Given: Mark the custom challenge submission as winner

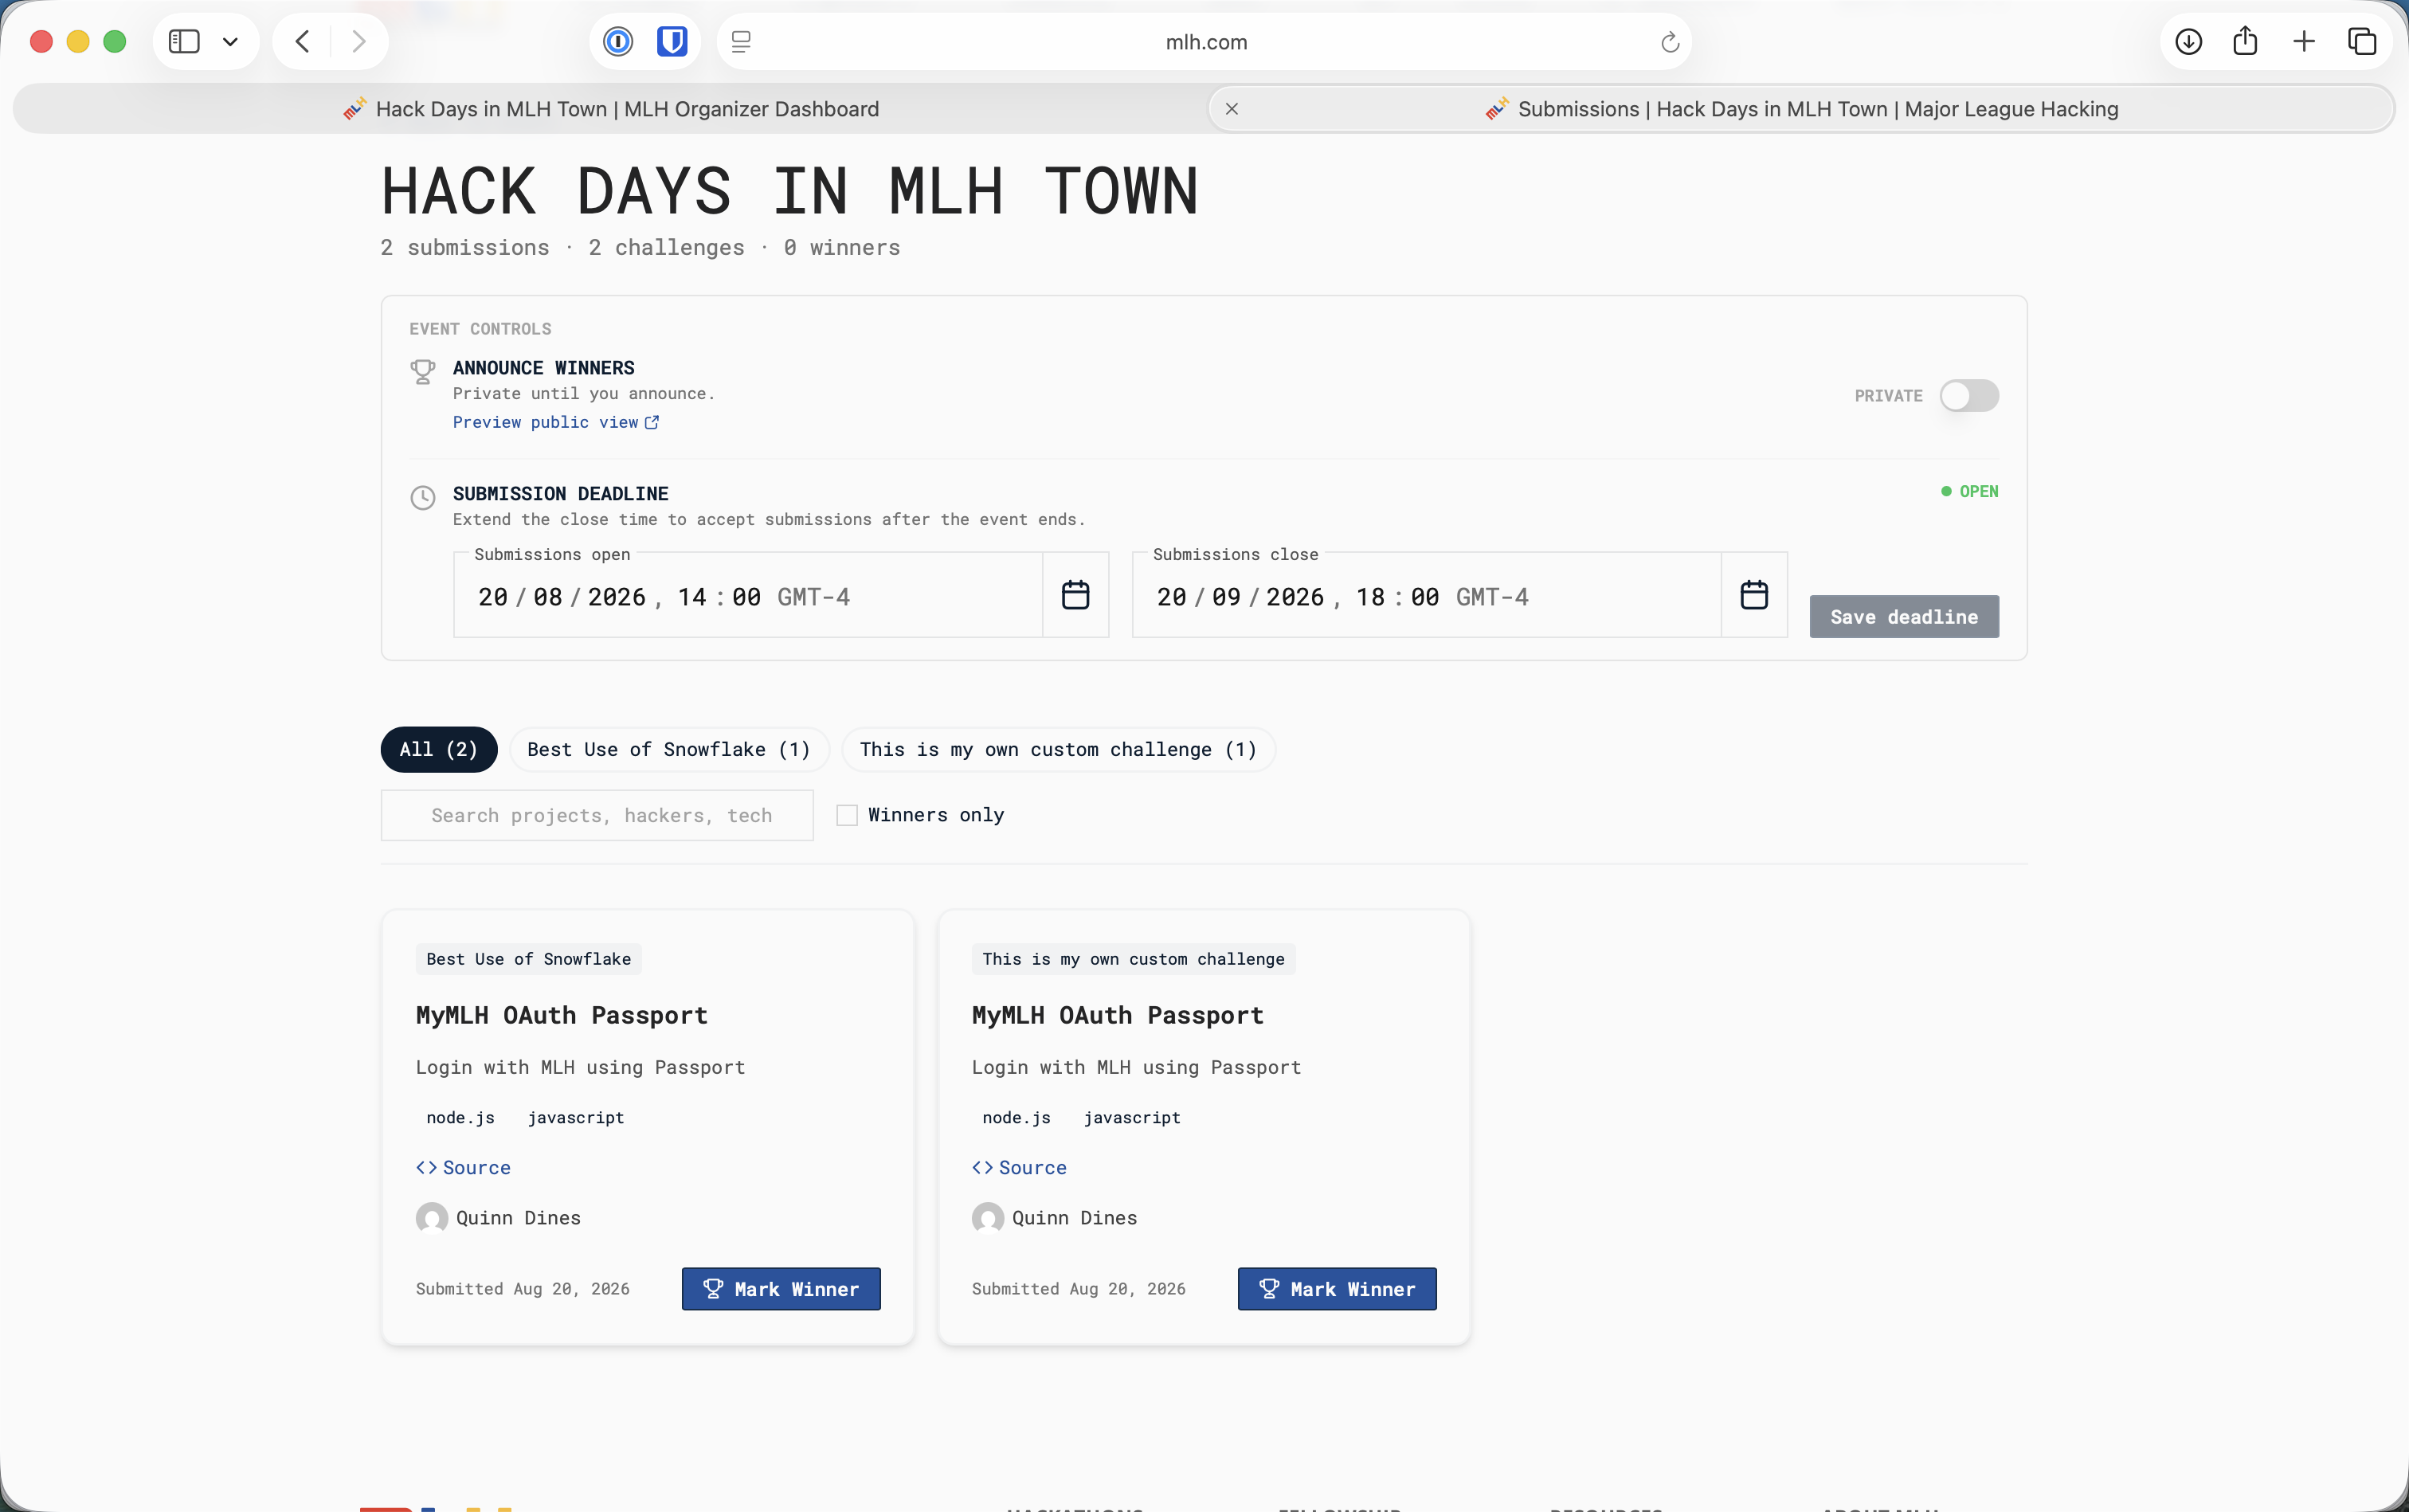Looking at the screenshot, I should pyautogui.click(x=1337, y=1289).
